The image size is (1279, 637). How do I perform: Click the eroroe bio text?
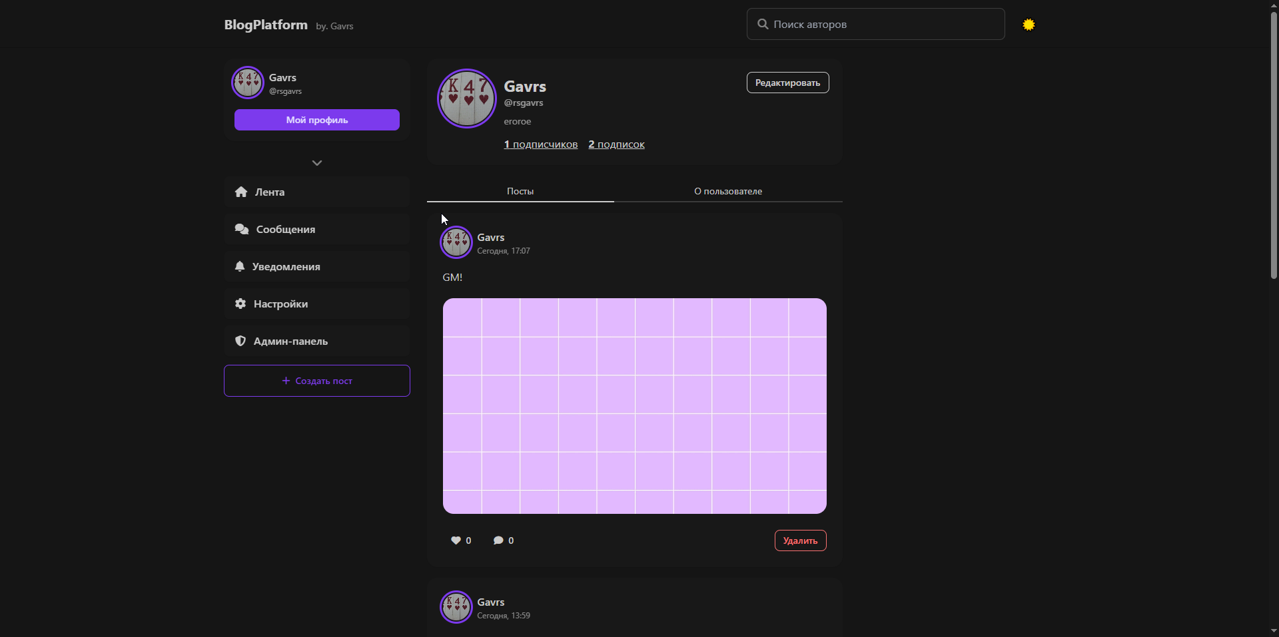coord(518,121)
